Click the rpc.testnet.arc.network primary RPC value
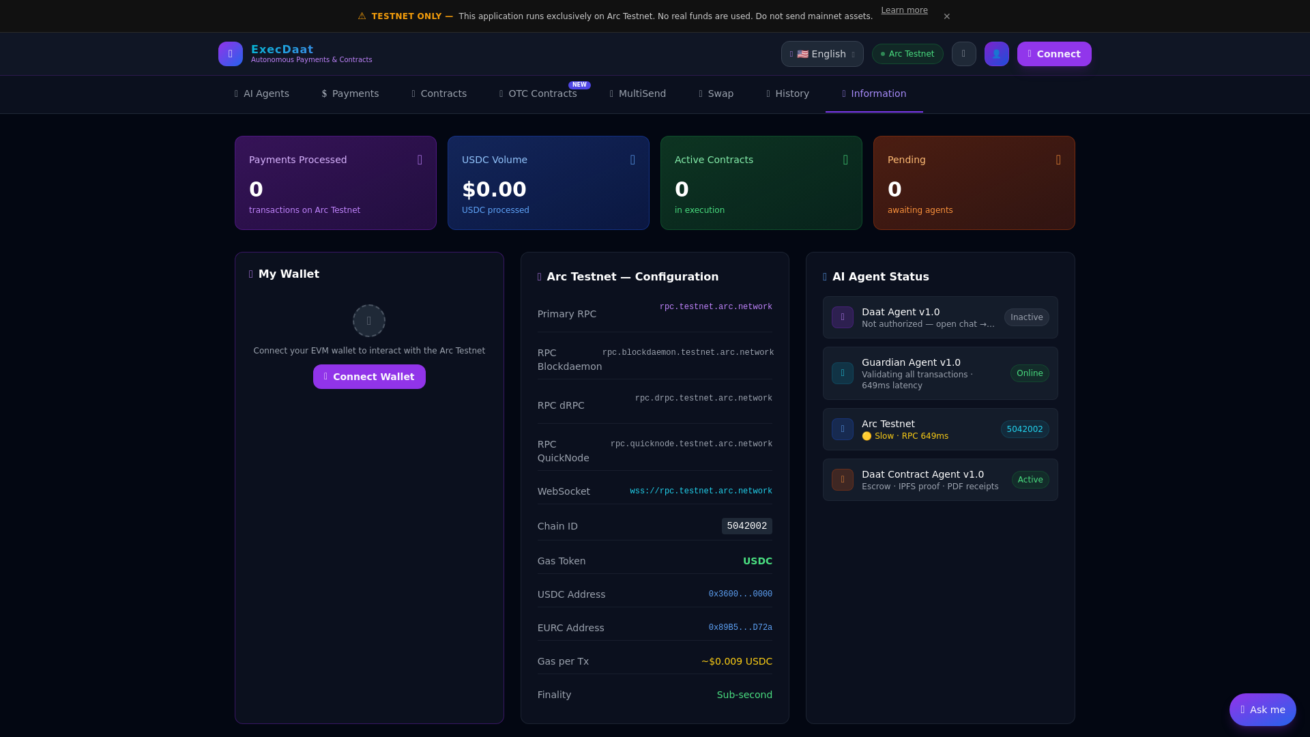This screenshot has height=737, width=1310. [x=716, y=307]
